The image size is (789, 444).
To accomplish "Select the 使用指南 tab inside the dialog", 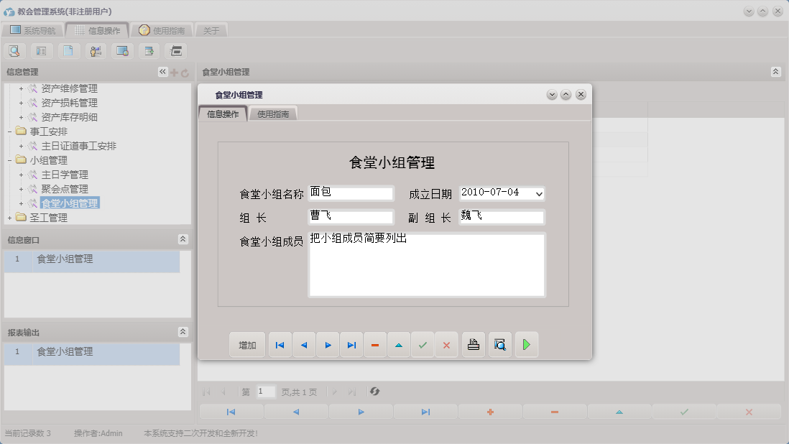I will pyautogui.click(x=273, y=114).
